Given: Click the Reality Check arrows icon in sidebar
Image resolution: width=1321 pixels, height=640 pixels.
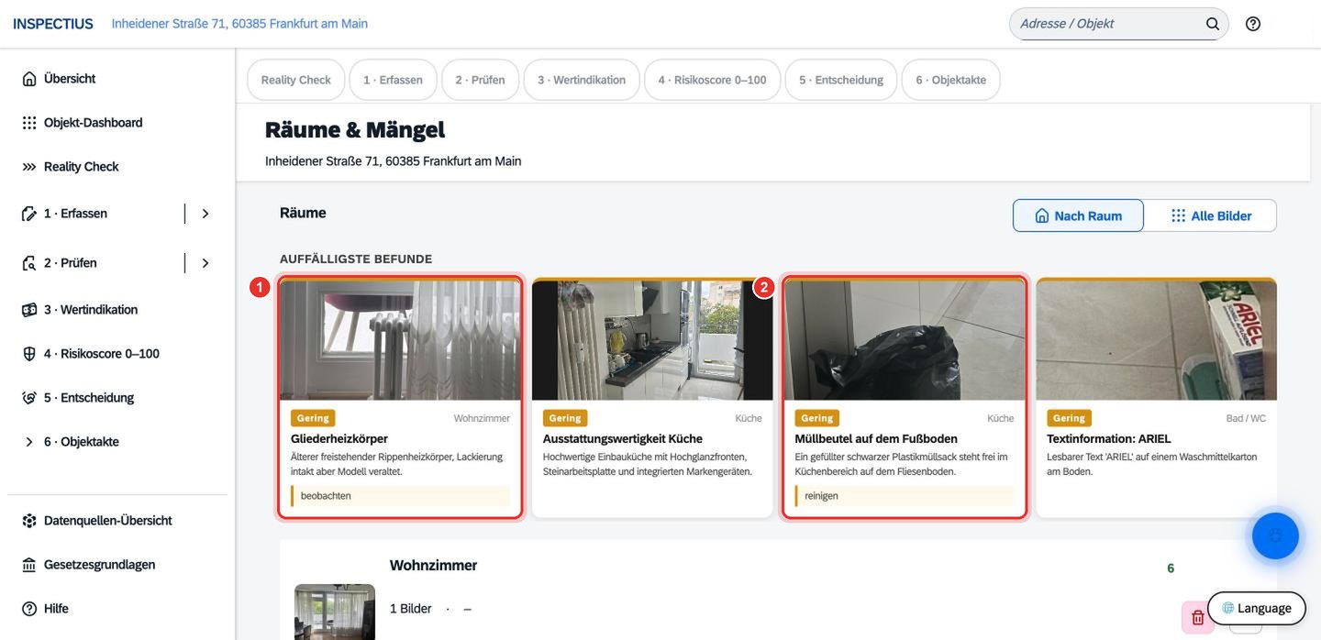Looking at the screenshot, I should point(29,167).
